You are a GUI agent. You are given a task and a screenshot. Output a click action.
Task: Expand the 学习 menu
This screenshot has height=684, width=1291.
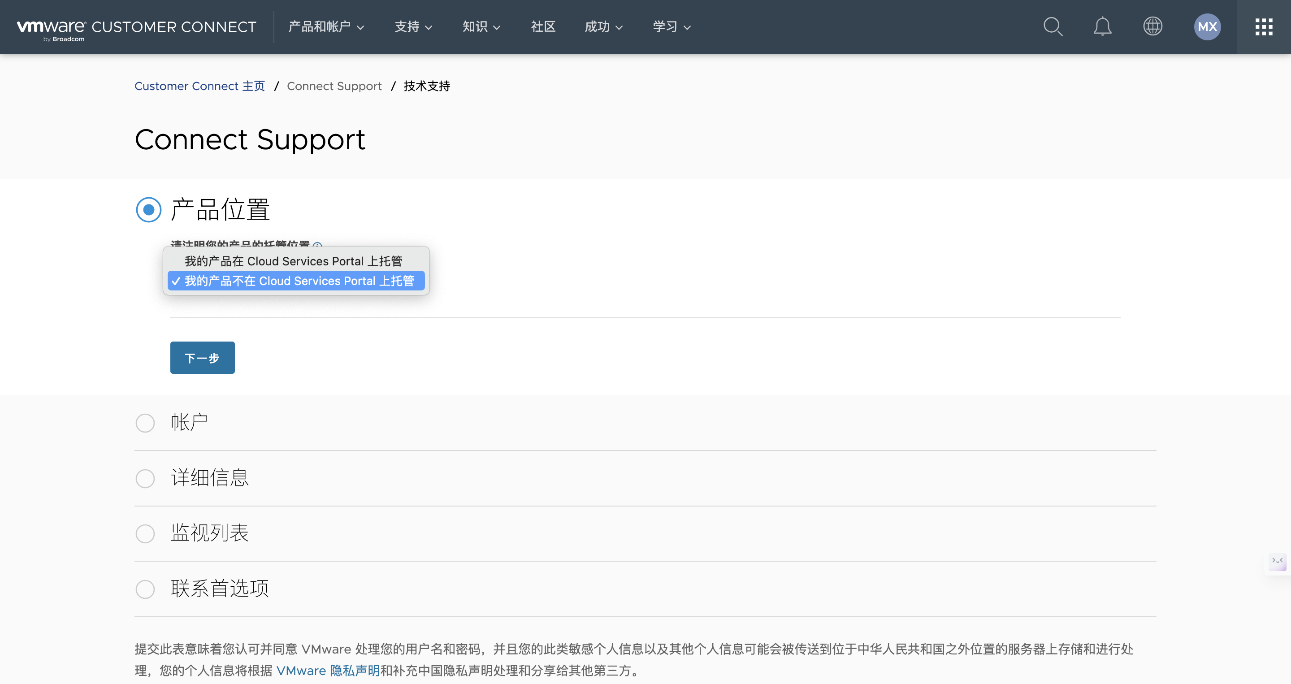pyautogui.click(x=671, y=26)
